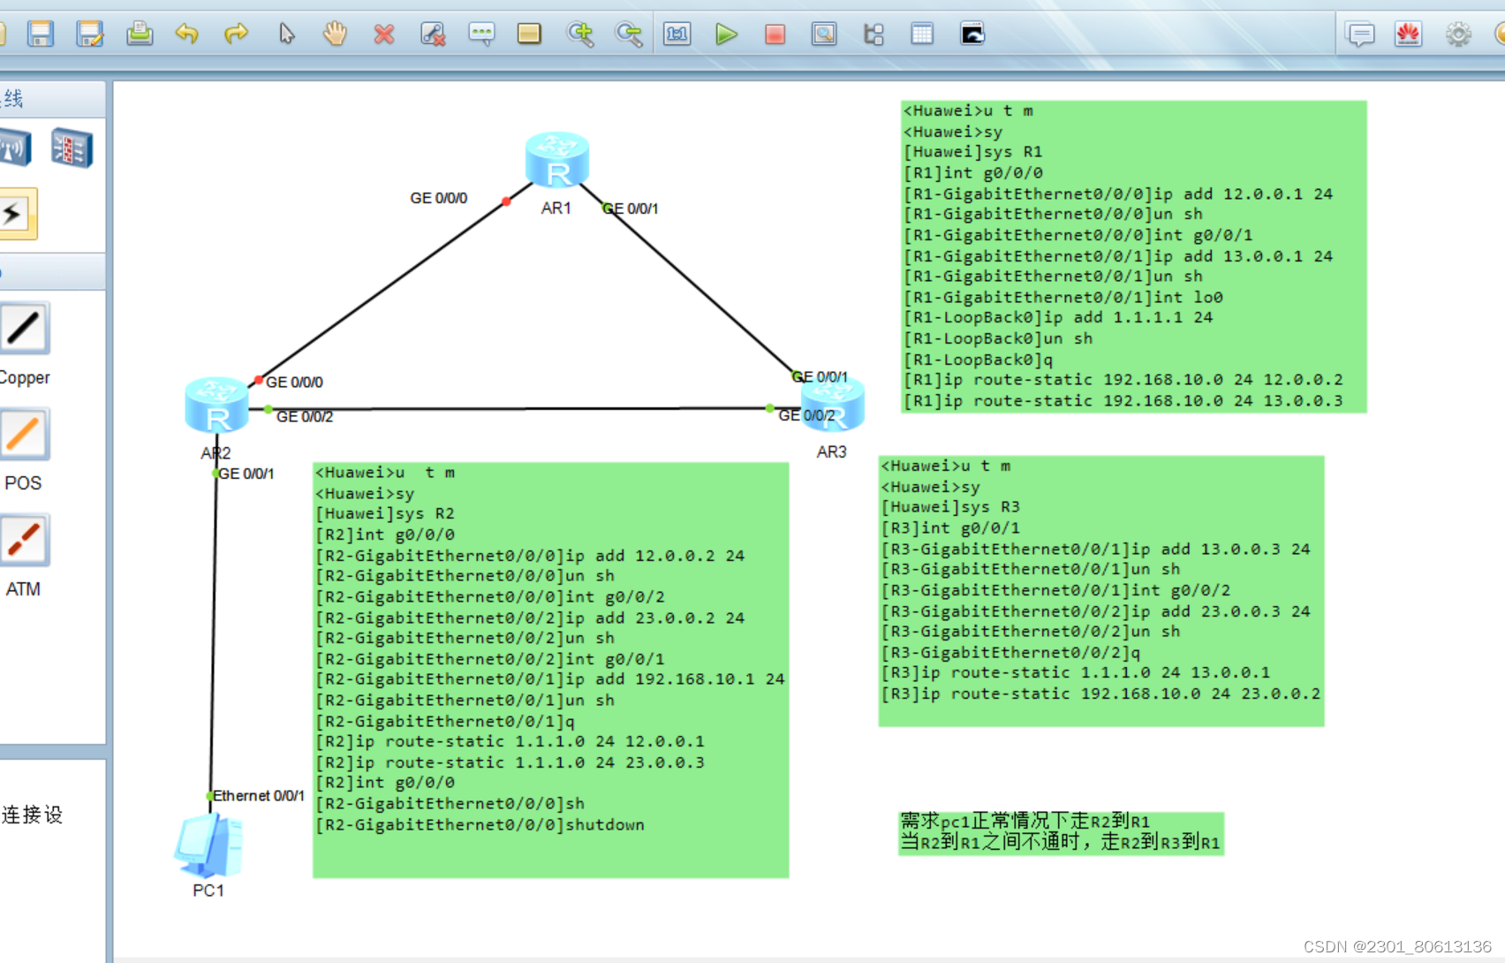The width and height of the screenshot is (1505, 963).
Task: Toggle the grid display icon
Action: point(922,34)
